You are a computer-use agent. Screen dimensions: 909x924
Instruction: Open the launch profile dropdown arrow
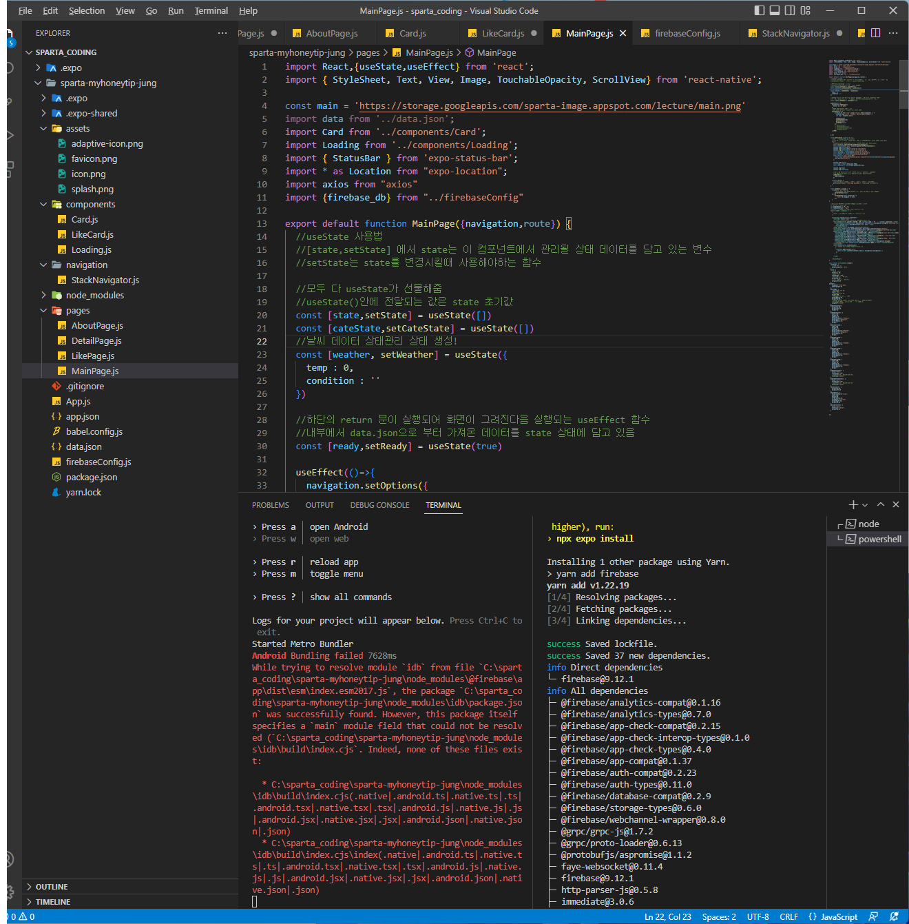865,505
